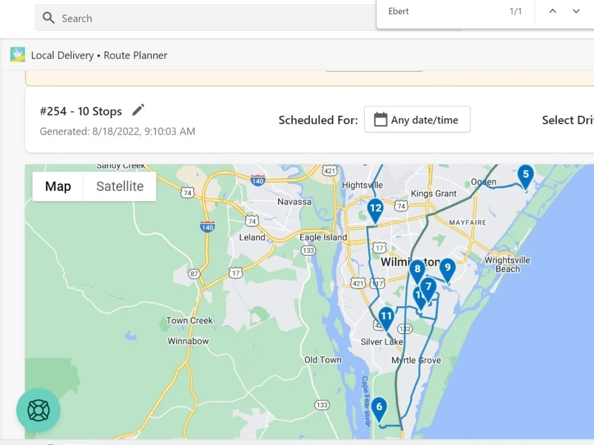Select map stop marker 5
Screen dimensions: 594x445
526,177
